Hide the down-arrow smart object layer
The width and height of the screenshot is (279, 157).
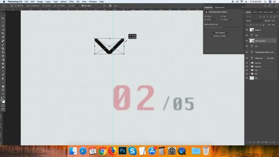pyautogui.click(x=247, y=41)
